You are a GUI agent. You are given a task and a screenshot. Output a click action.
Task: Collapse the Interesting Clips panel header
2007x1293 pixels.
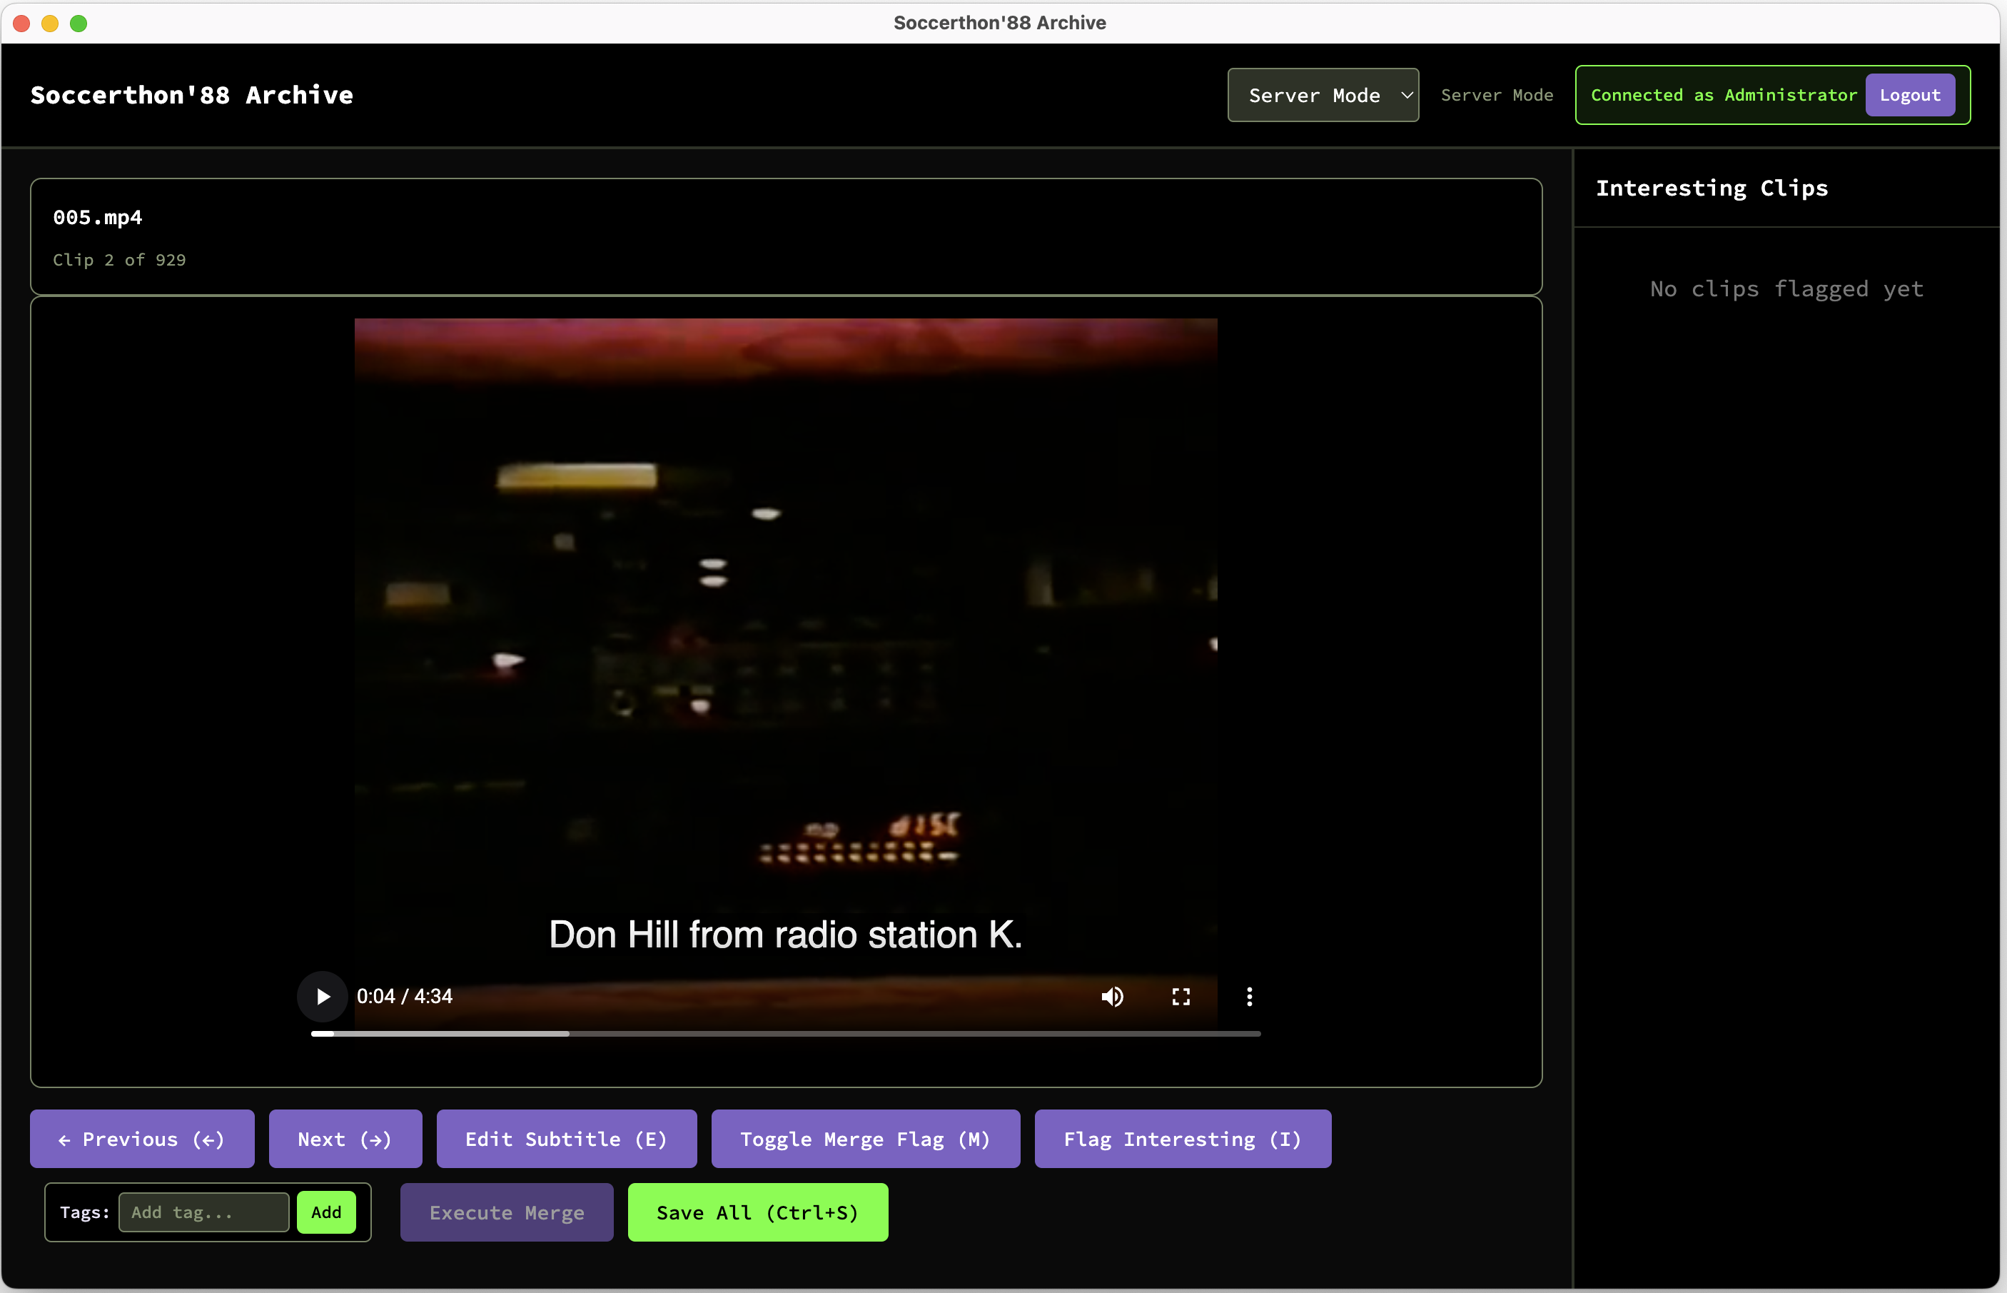1711,188
